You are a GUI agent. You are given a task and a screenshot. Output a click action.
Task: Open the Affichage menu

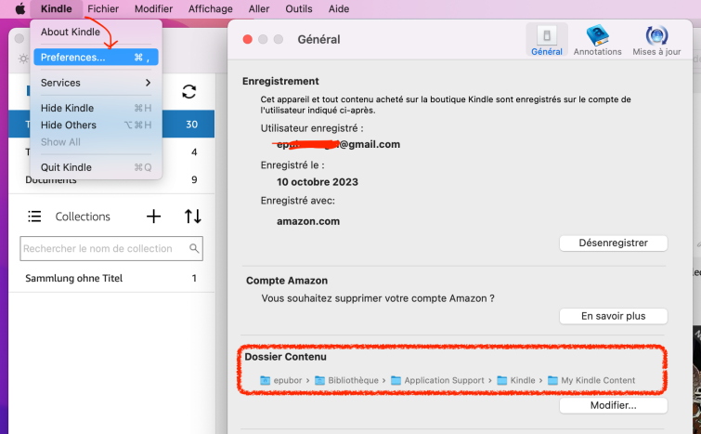pos(211,9)
